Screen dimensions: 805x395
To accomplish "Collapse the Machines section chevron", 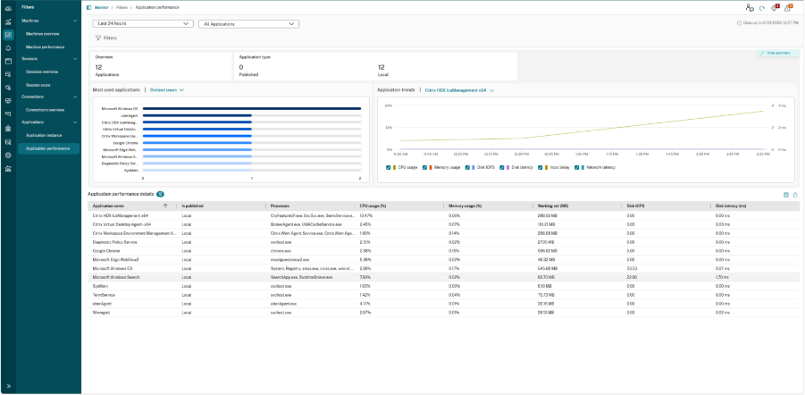I will pos(75,21).
